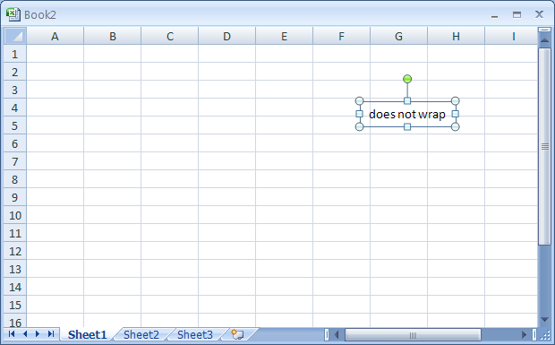Click the vertical split box right of the horizontal scrollbar

pyautogui.click(x=534, y=334)
